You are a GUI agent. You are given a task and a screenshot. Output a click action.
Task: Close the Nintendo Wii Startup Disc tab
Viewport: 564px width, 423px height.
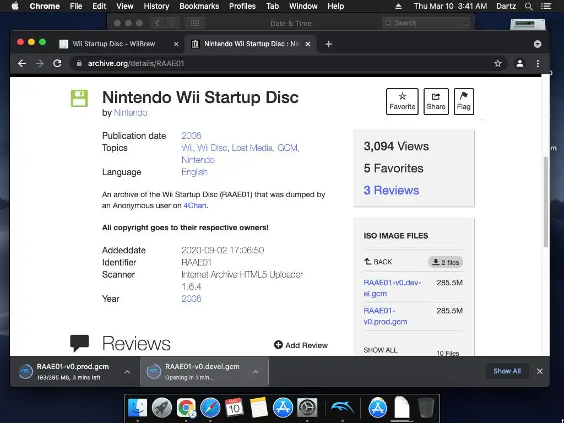[308, 44]
